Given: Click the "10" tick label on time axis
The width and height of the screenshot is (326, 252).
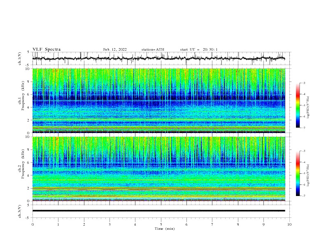Looking at the screenshot, I should point(289,224).
